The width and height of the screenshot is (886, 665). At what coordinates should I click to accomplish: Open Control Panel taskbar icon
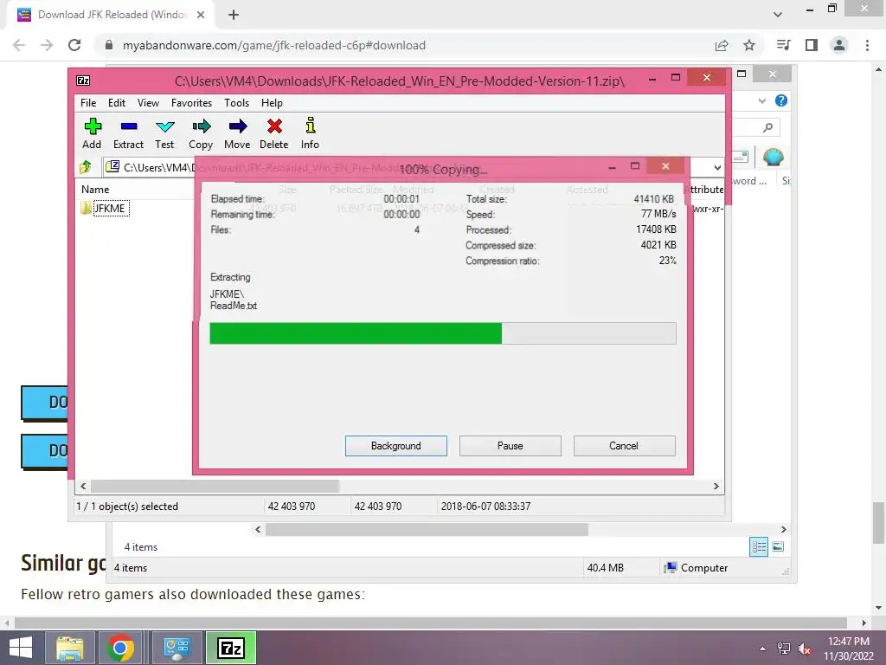click(177, 648)
